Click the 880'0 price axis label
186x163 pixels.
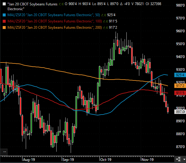(180, 134)
